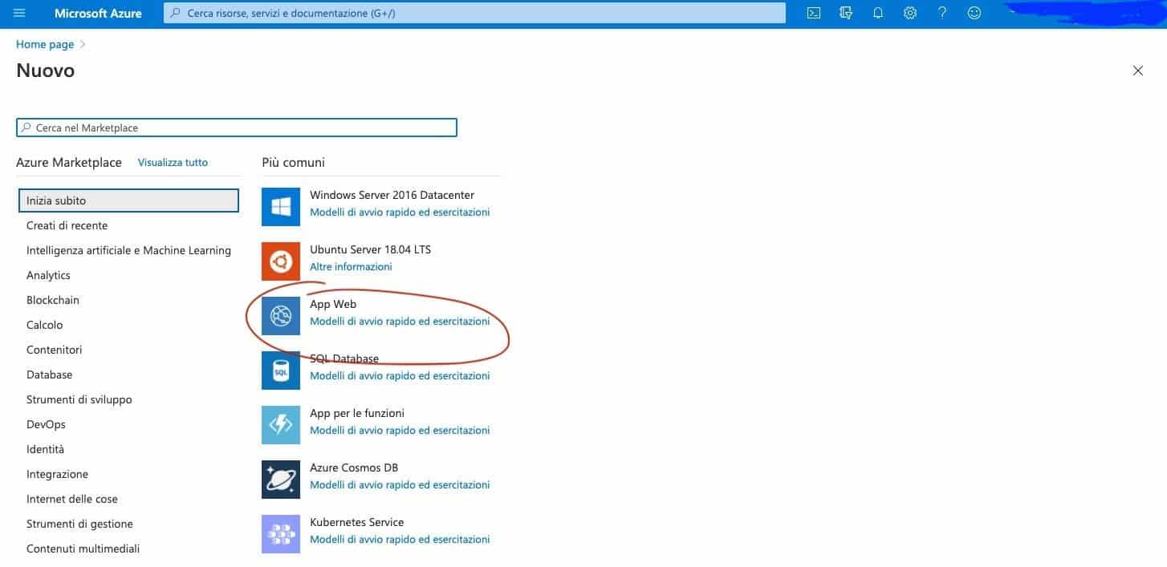Open Altre informazioni link for Ubuntu Server
The height and width of the screenshot is (567, 1167).
351,267
